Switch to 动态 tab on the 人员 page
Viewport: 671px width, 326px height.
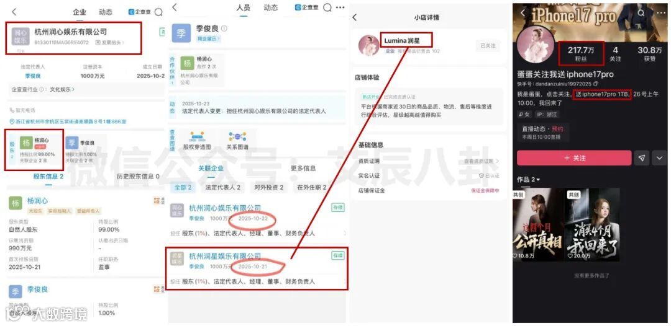(270, 7)
